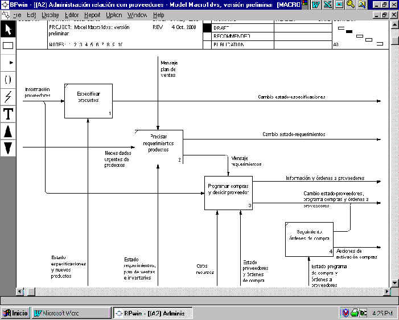Click the Word shortcut icon in title bar
Screen dimensions: 399x320
tap(316, 5)
